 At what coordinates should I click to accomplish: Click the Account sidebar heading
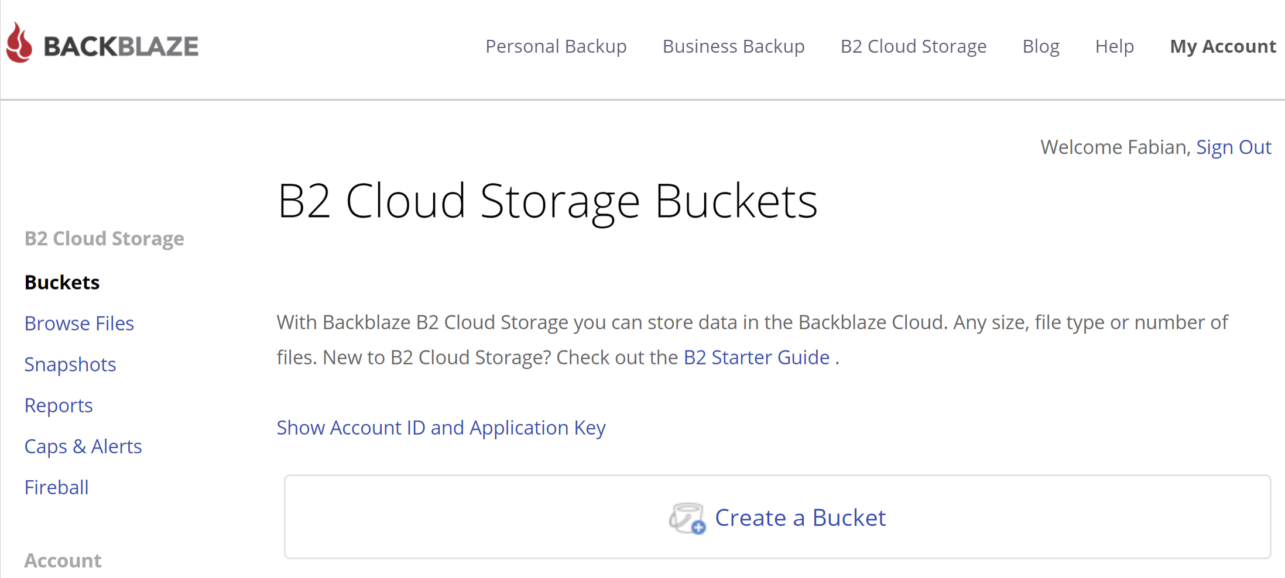point(63,560)
